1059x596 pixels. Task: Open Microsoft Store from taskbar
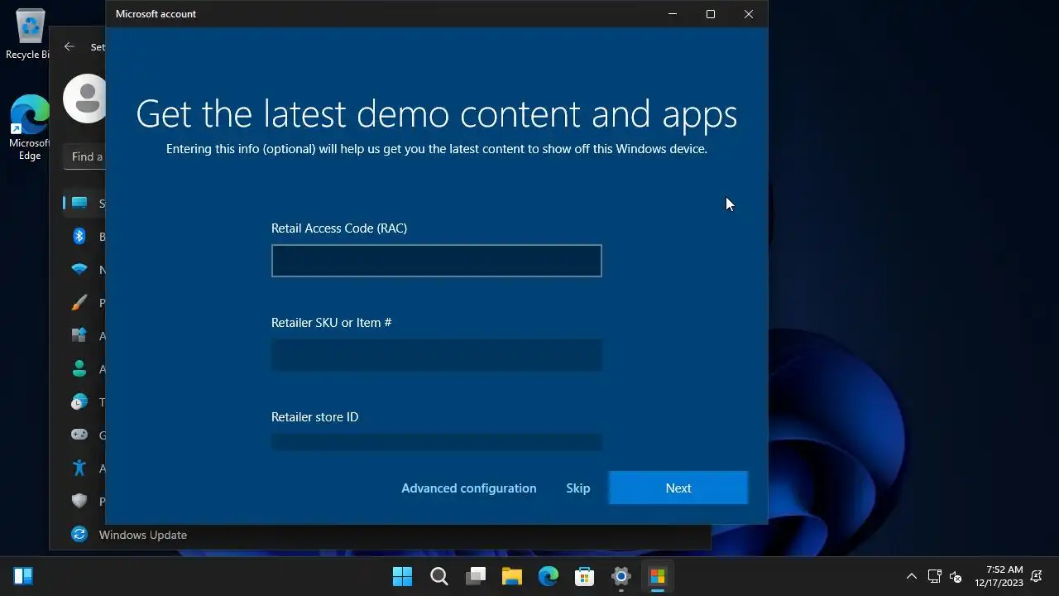tap(585, 576)
